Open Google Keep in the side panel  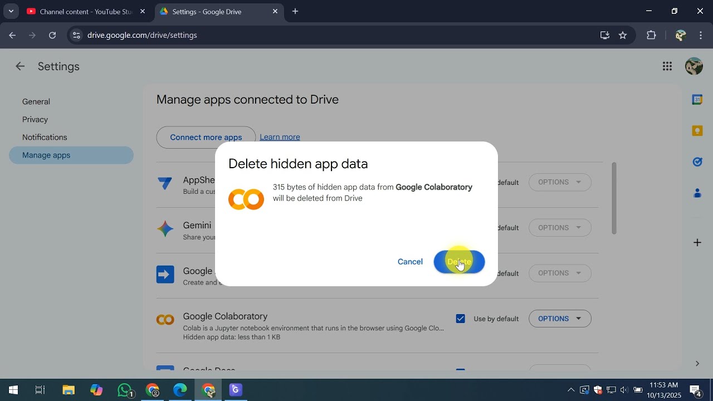tap(697, 131)
